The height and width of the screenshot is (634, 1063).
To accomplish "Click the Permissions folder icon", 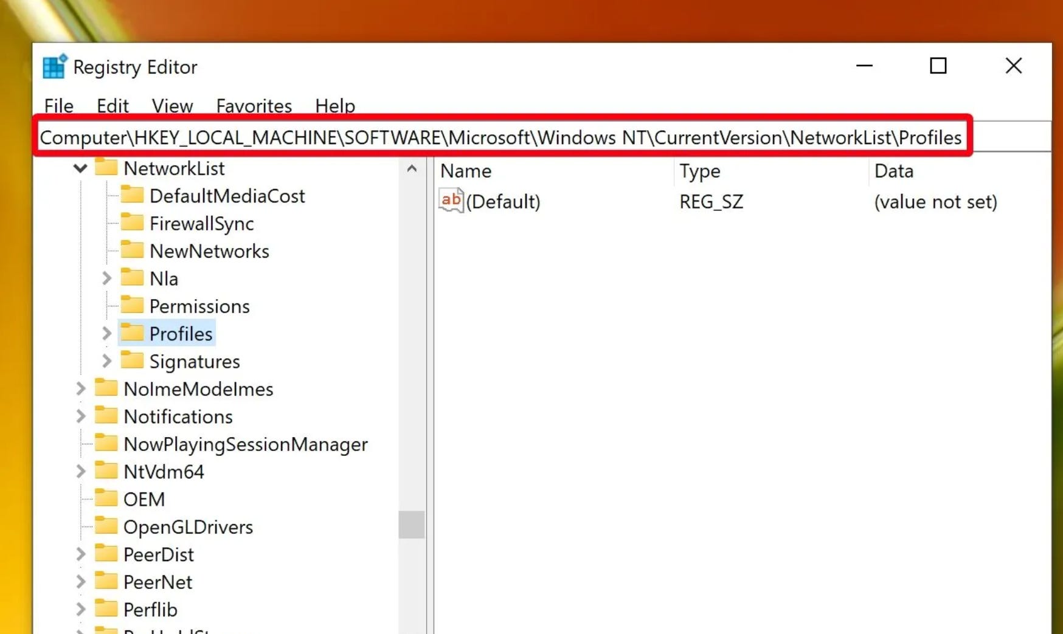I will tap(132, 305).
